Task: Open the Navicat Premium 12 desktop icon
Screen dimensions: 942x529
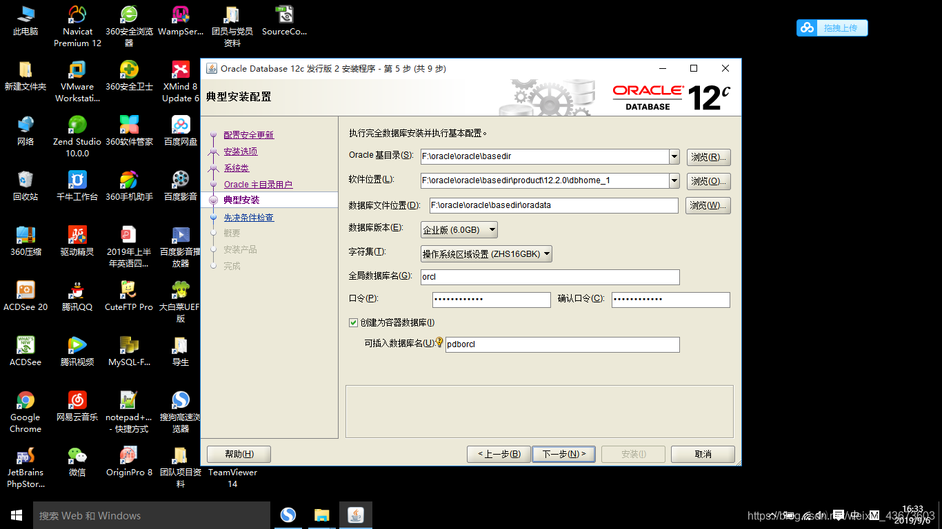Action: [x=77, y=26]
